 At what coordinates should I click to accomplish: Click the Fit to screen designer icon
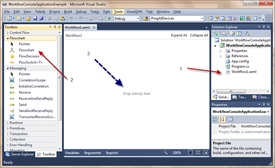pos(198,153)
